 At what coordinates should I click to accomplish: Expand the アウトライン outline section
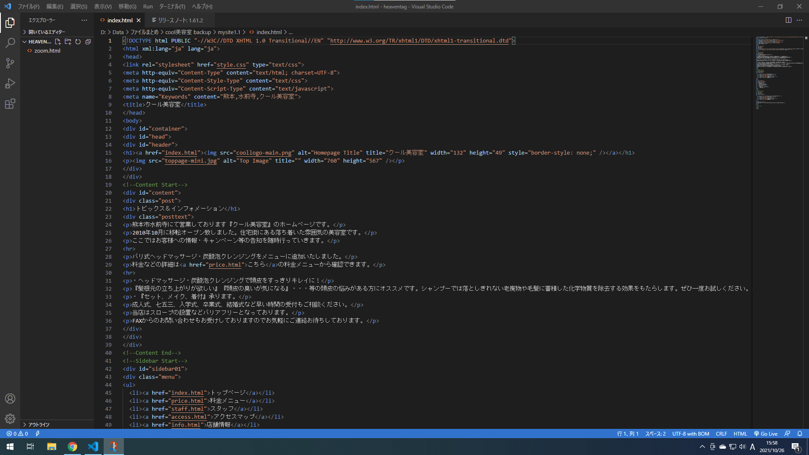pos(39,425)
